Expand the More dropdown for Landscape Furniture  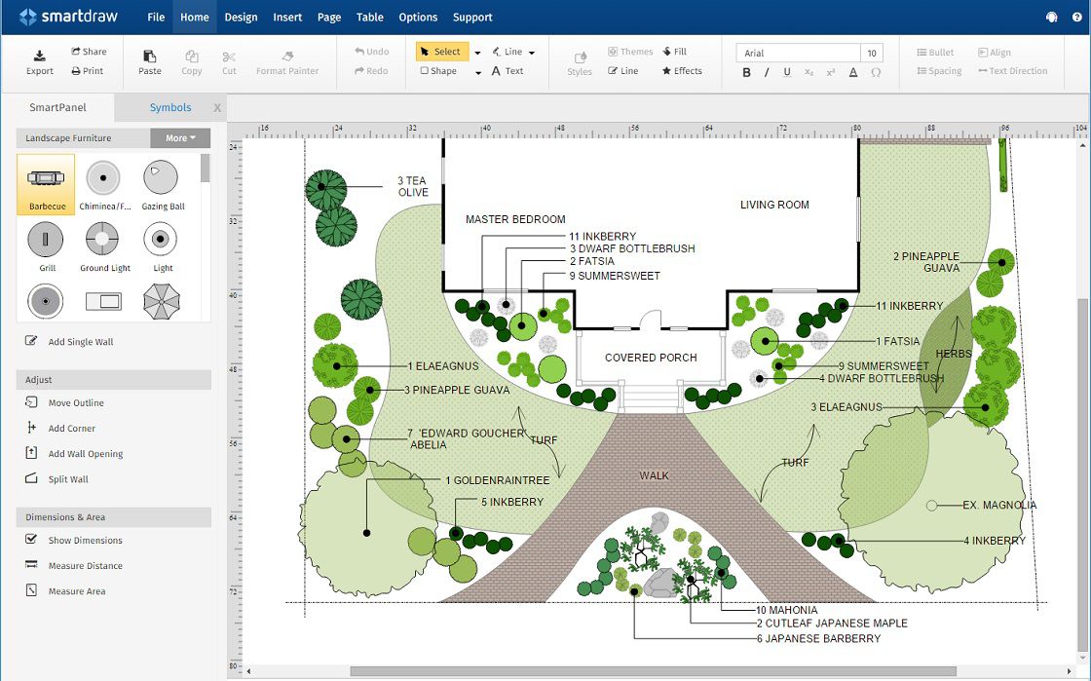click(x=180, y=138)
